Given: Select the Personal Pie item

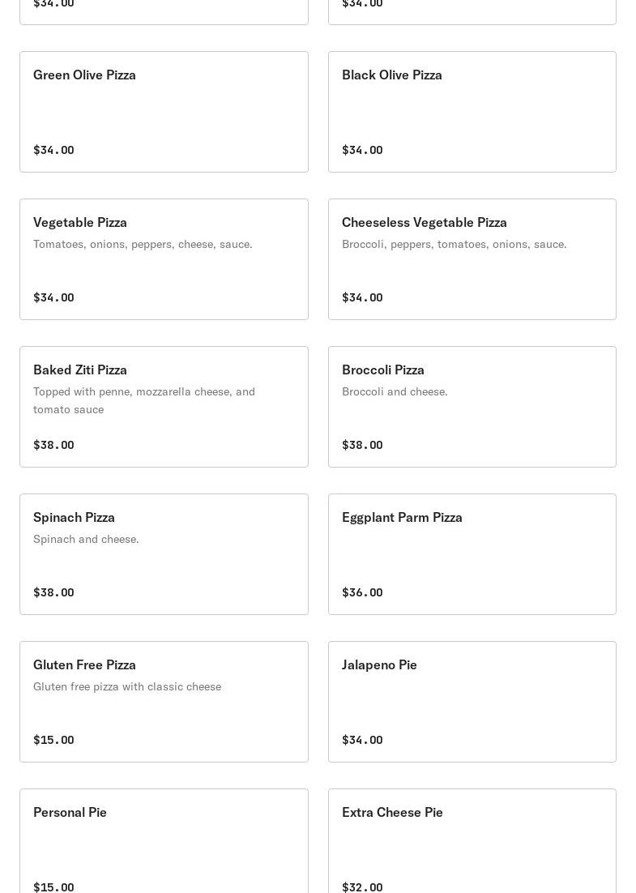Looking at the screenshot, I should 164,841.
